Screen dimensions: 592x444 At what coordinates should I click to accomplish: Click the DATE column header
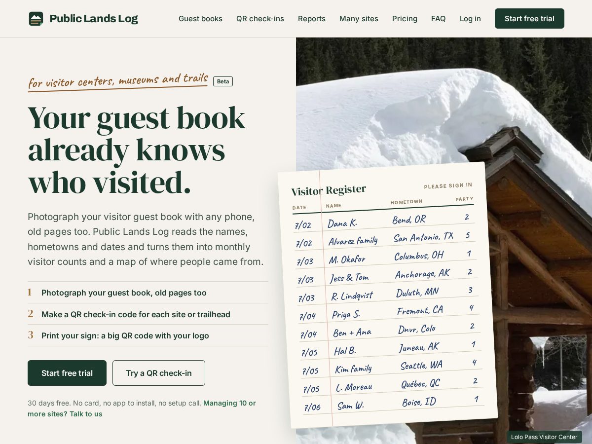click(299, 208)
